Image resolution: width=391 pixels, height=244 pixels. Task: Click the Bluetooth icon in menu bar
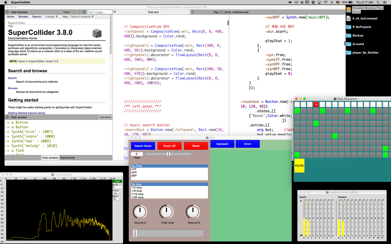coord(332,2)
